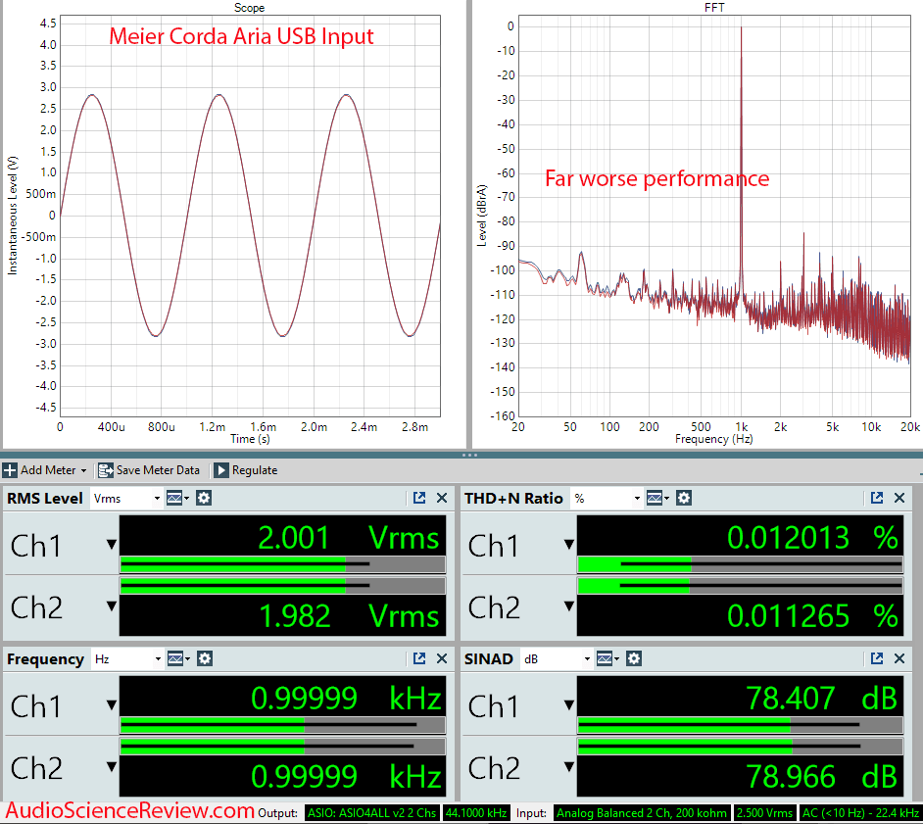Close the Frequency meter
The width and height of the screenshot is (923, 824).
point(442,658)
